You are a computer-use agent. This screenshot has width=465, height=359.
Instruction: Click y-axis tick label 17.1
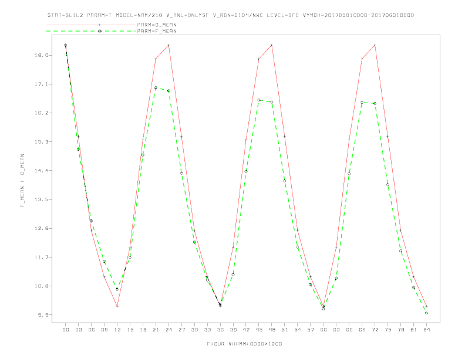[41, 84]
